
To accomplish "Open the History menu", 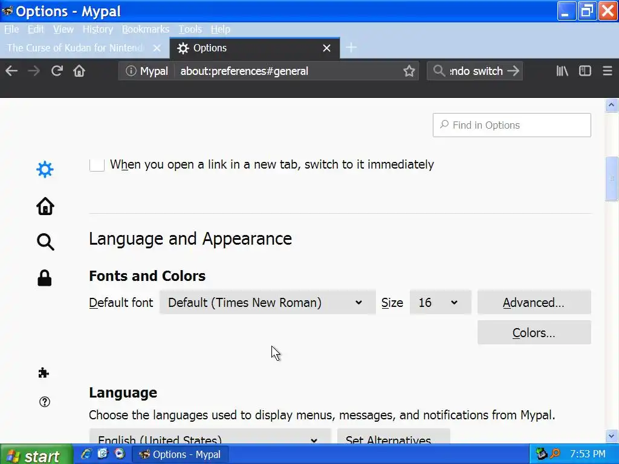I will click(x=97, y=29).
